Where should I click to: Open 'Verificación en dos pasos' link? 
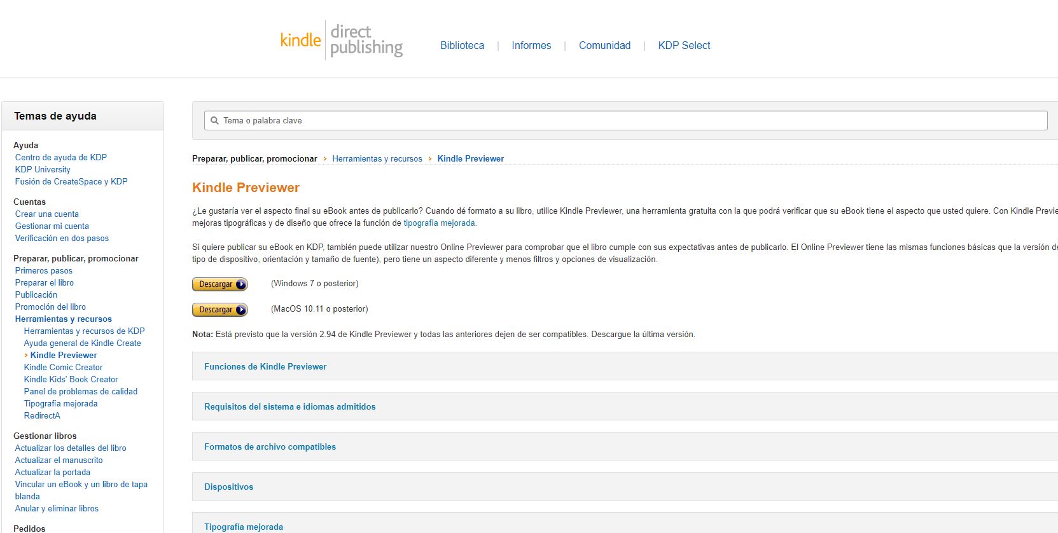pyautogui.click(x=62, y=238)
